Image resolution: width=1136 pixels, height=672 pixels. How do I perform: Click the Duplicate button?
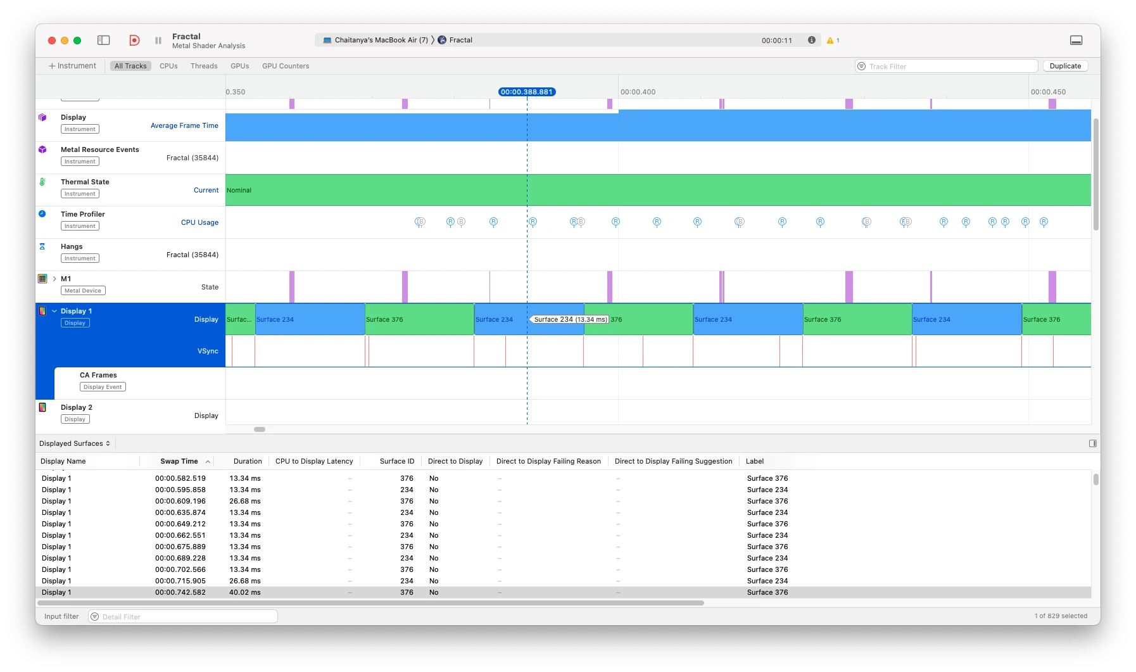1065,66
